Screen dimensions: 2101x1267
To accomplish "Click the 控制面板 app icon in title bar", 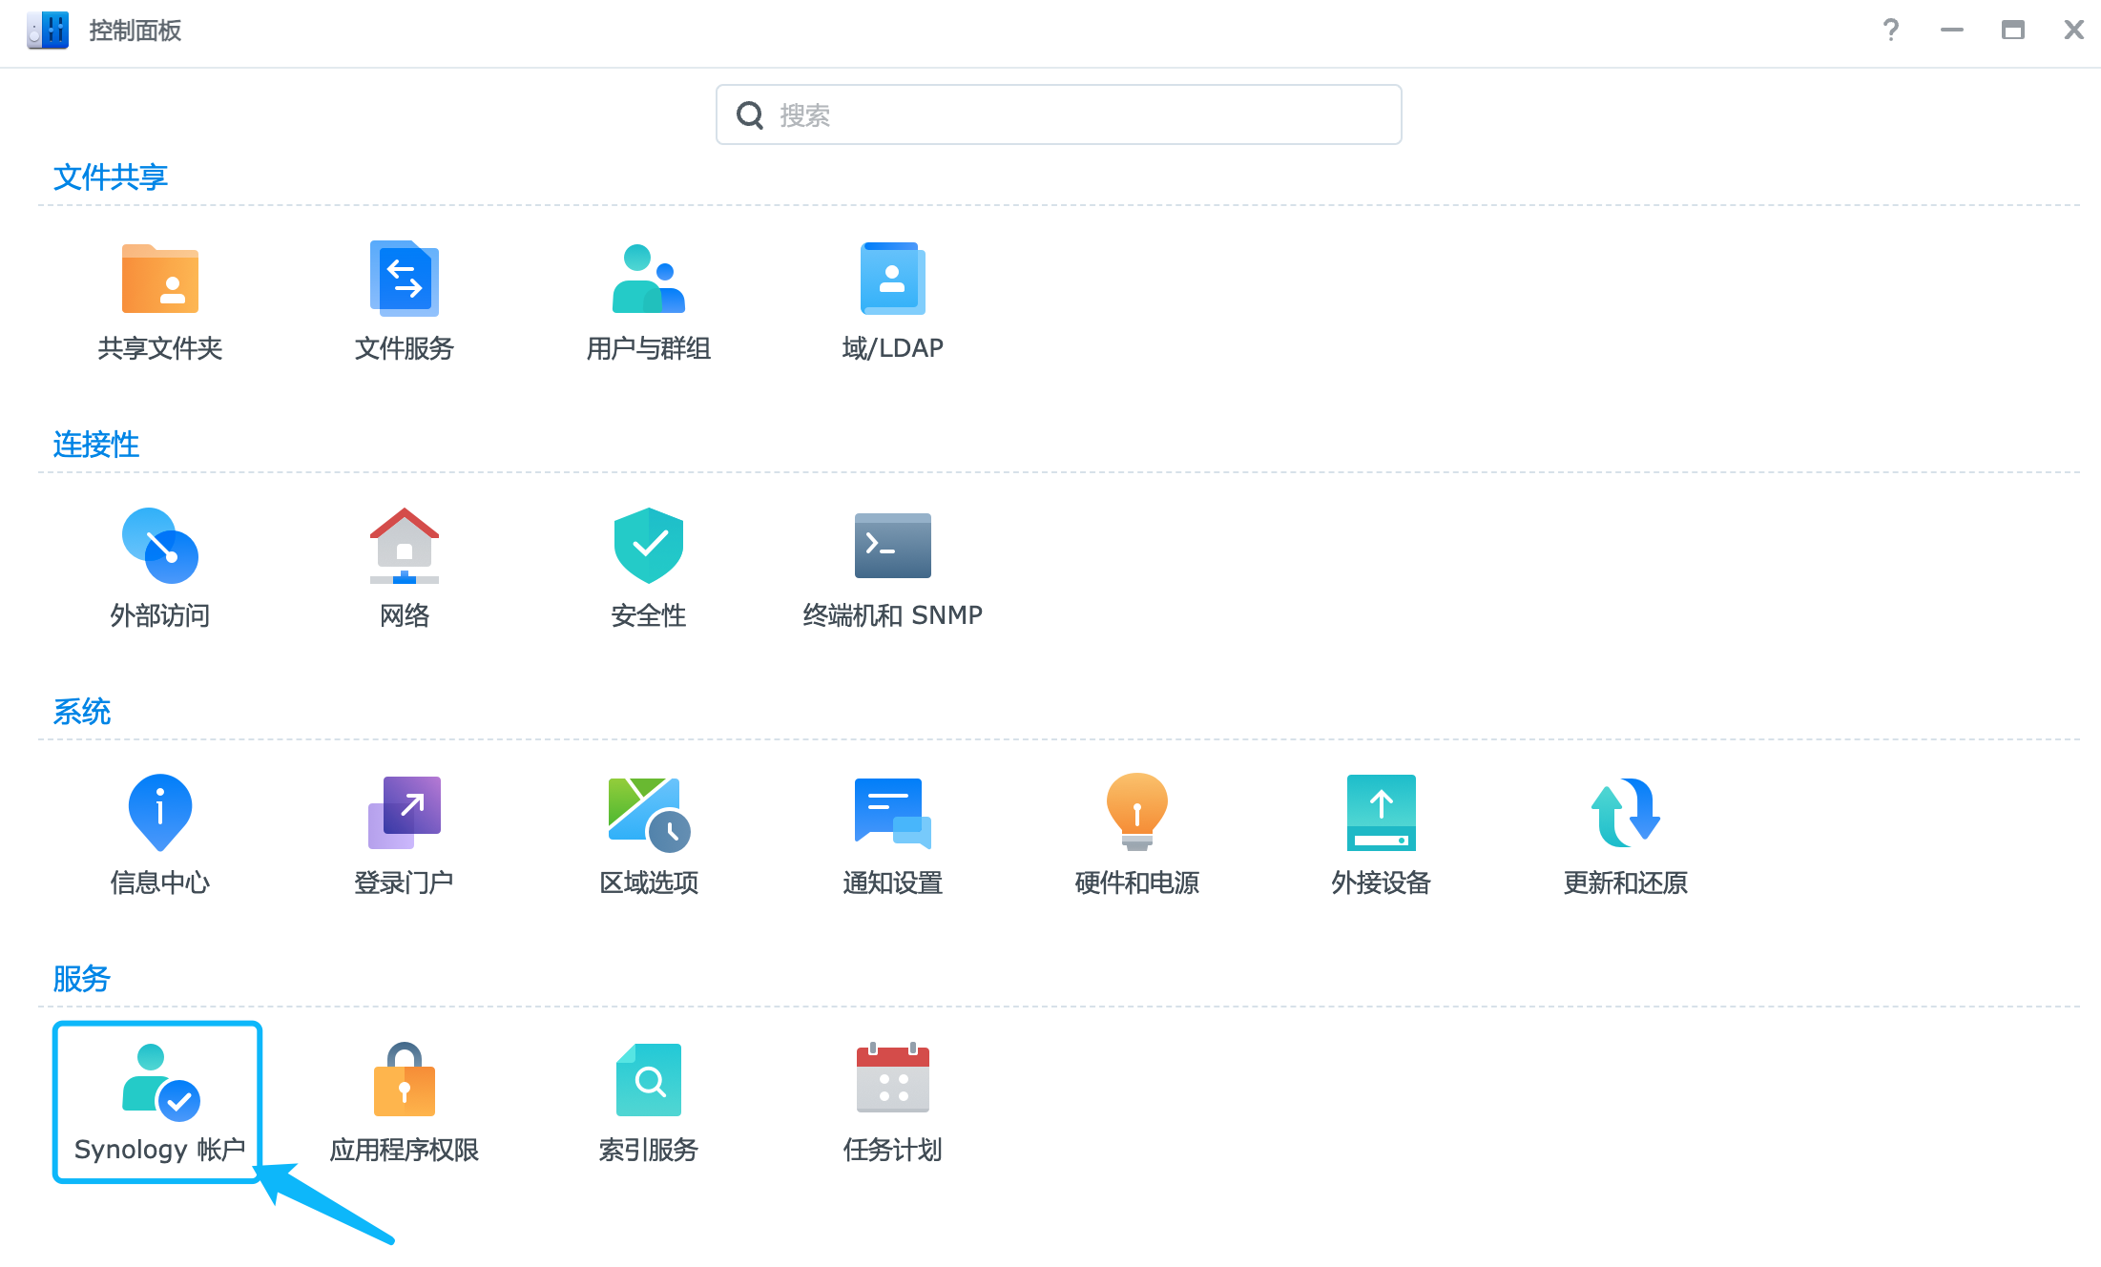I will click(48, 31).
